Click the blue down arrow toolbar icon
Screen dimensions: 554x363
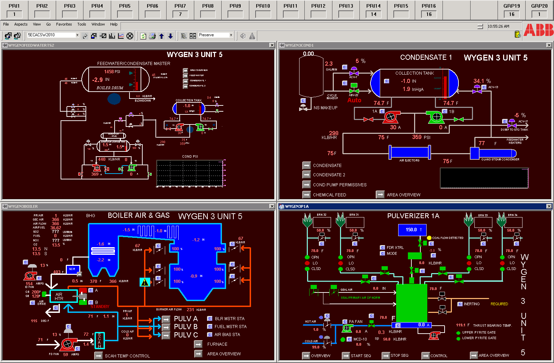(x=170, y=36)
